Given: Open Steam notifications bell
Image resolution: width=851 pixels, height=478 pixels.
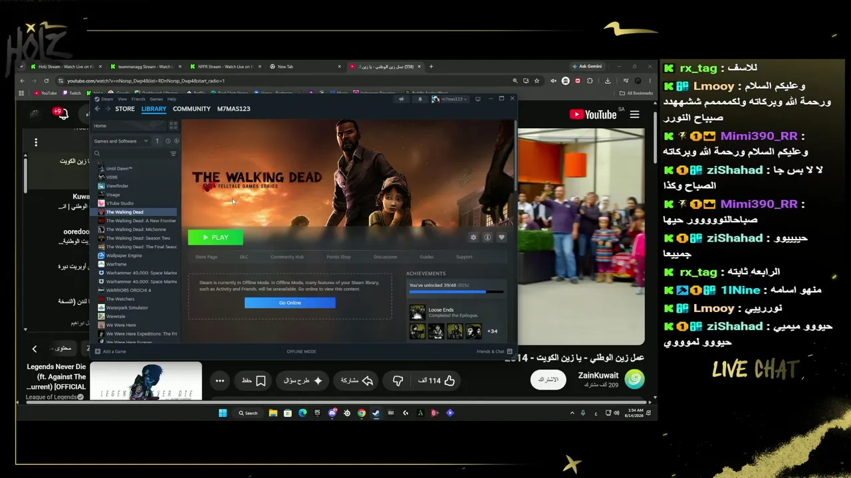Looking at the screenshot, I should [x=420, y=99].
